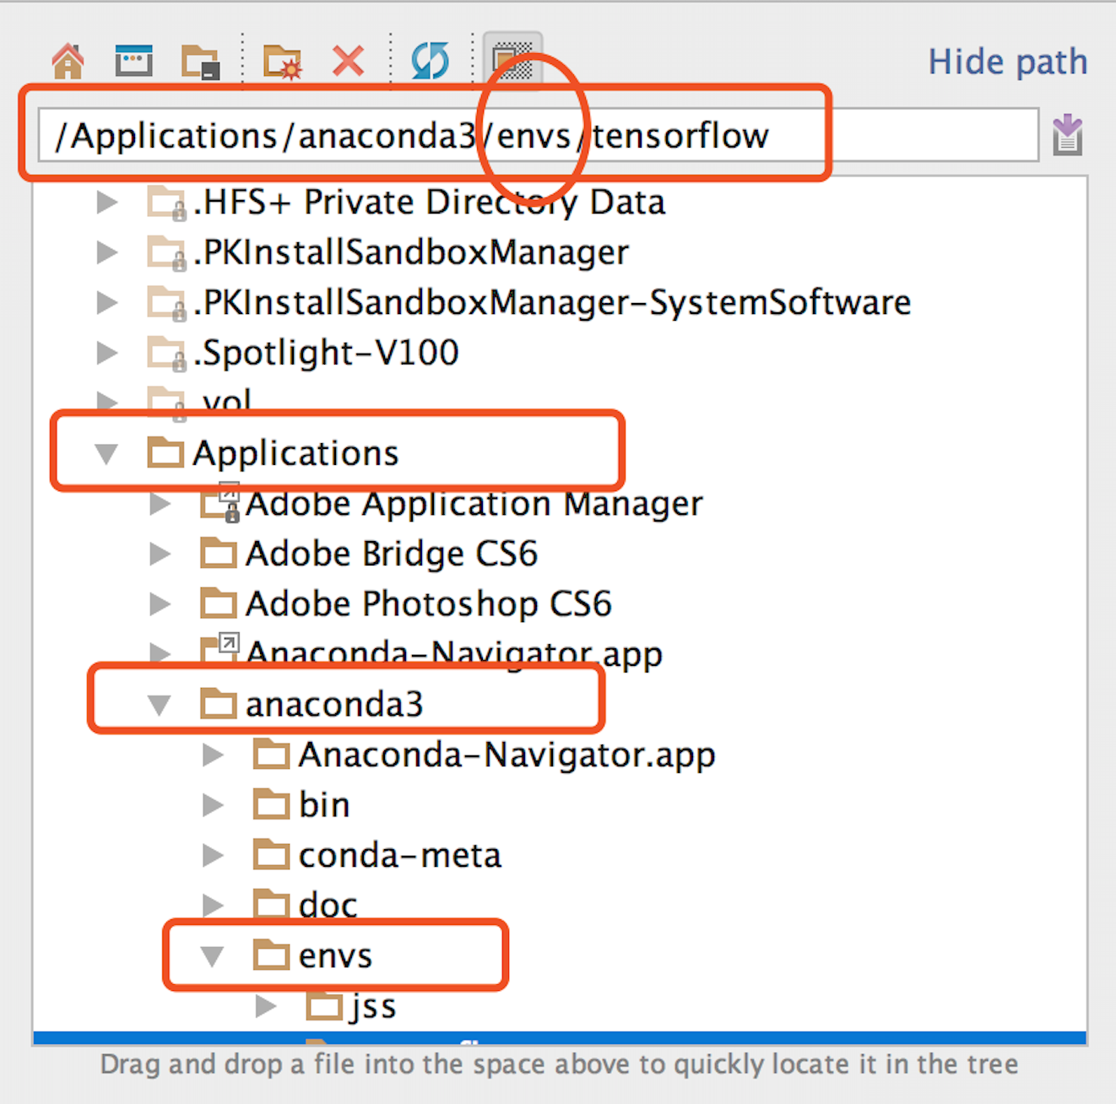
Task: Expand the jss folder
Action: pos(267,1005)
